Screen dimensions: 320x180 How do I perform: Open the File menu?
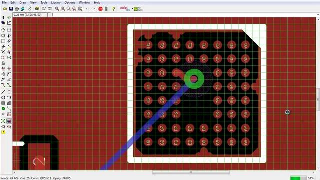(4, 2)
